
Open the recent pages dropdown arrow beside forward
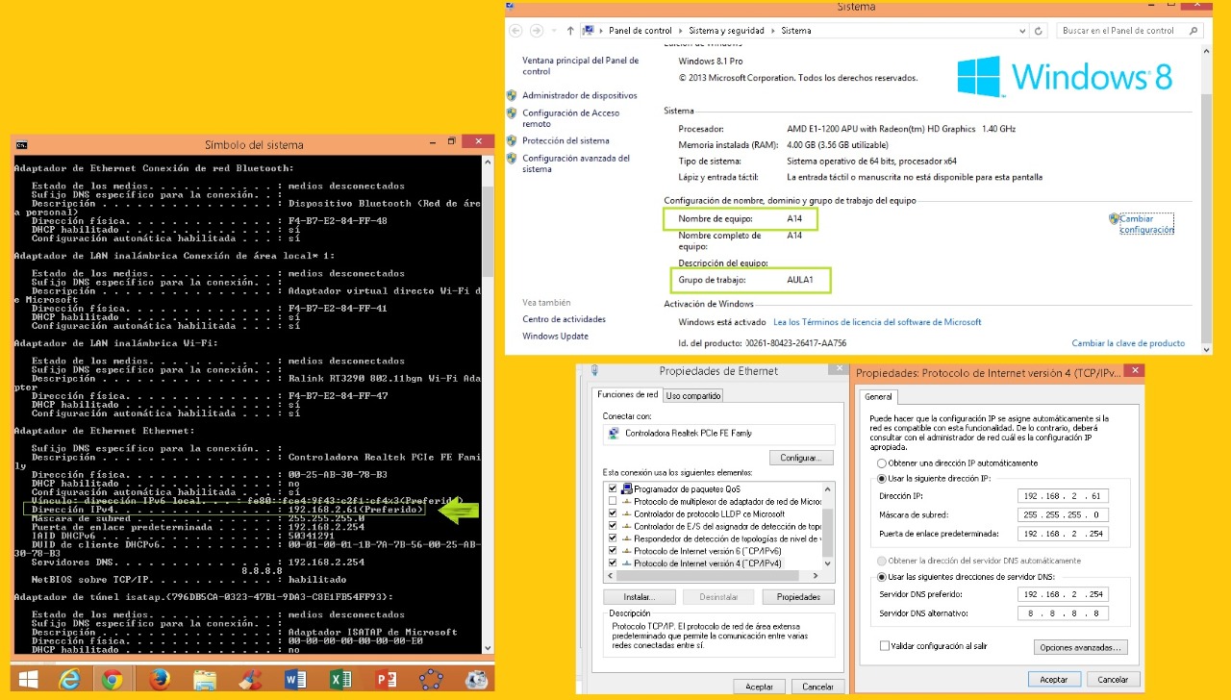coord(555,31)
